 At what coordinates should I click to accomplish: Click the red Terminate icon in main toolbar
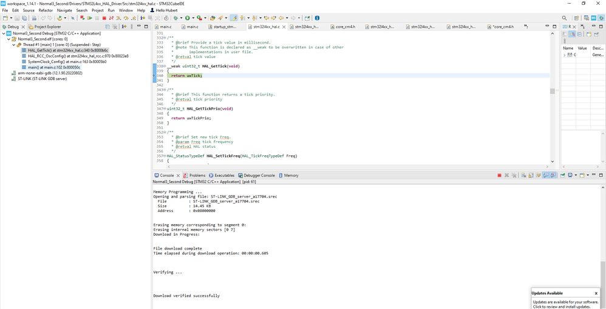point(104,18)
